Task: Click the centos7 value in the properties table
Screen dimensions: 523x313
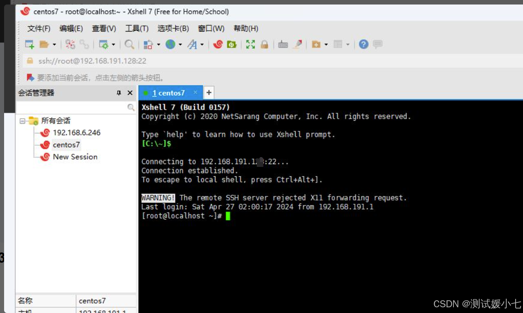Action: [92, 301]
